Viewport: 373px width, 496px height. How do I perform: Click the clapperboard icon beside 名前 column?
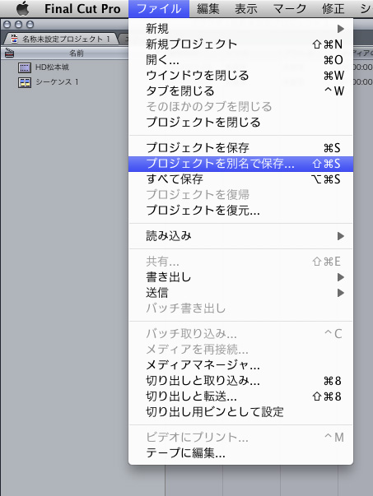click(x=9, y=53)
